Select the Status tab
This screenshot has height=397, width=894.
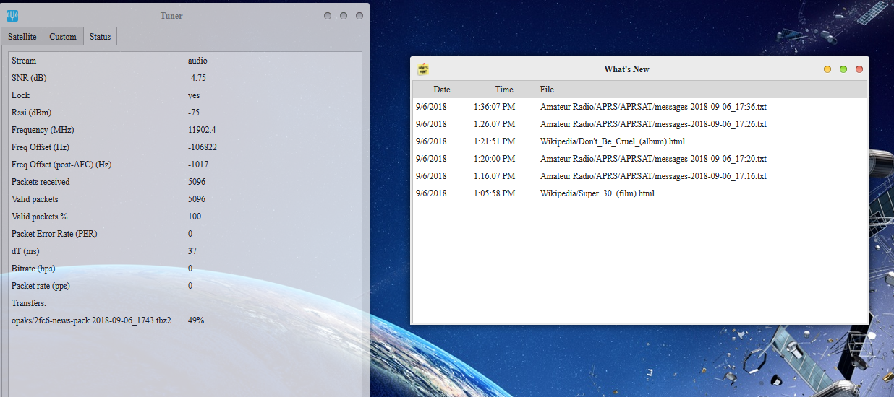pos(100,37)
